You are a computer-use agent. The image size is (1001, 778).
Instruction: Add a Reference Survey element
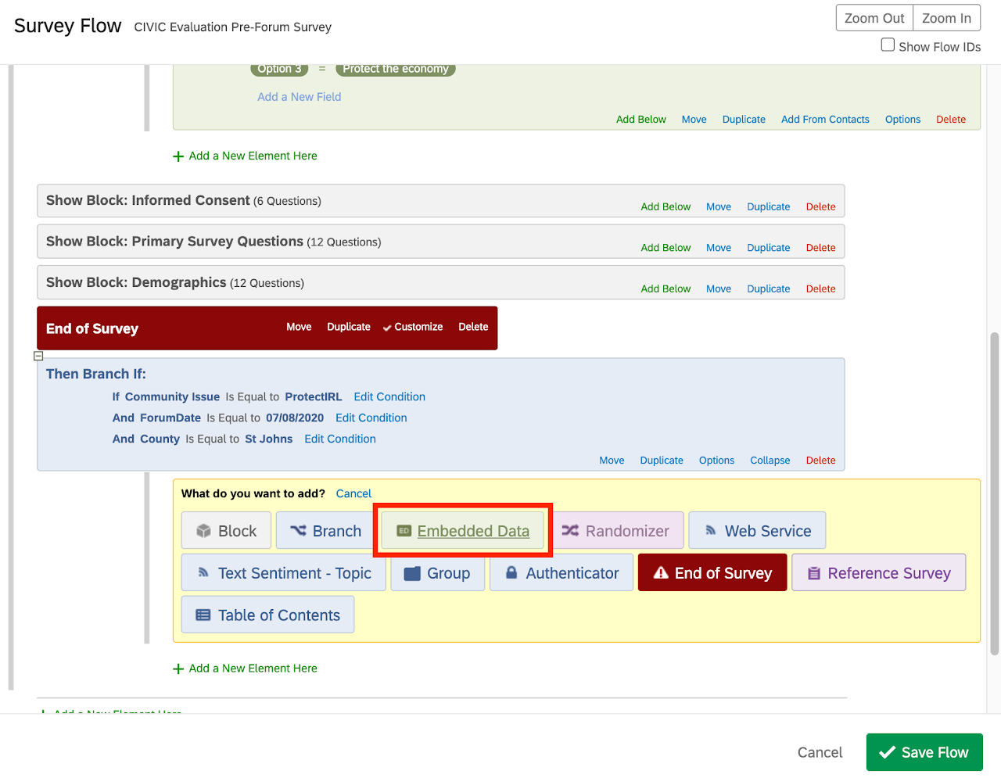[x=878, y=573]
